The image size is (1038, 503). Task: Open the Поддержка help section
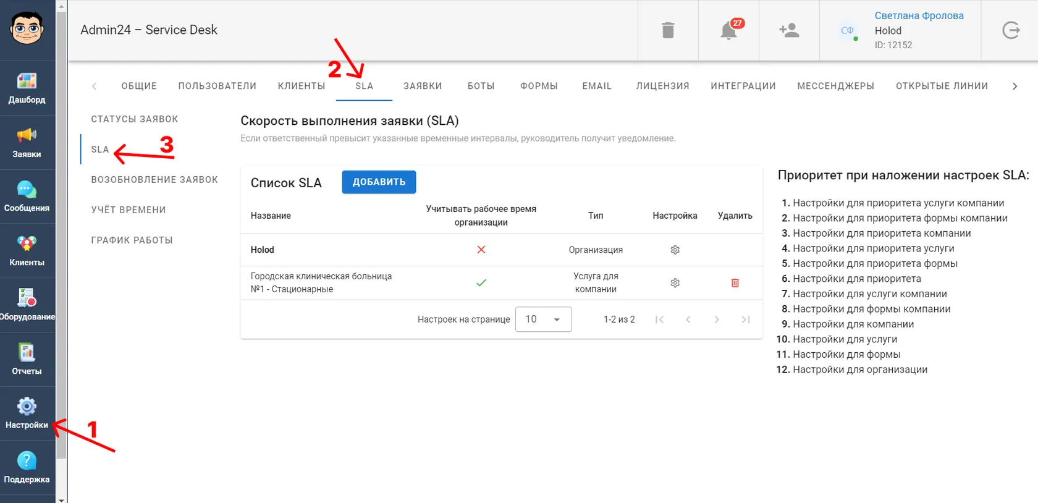tap(27, 468)
